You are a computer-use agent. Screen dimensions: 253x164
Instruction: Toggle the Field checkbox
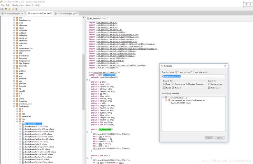coord(164,88)
